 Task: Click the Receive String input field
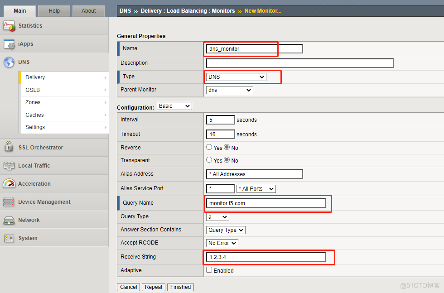tap(265, 257)
